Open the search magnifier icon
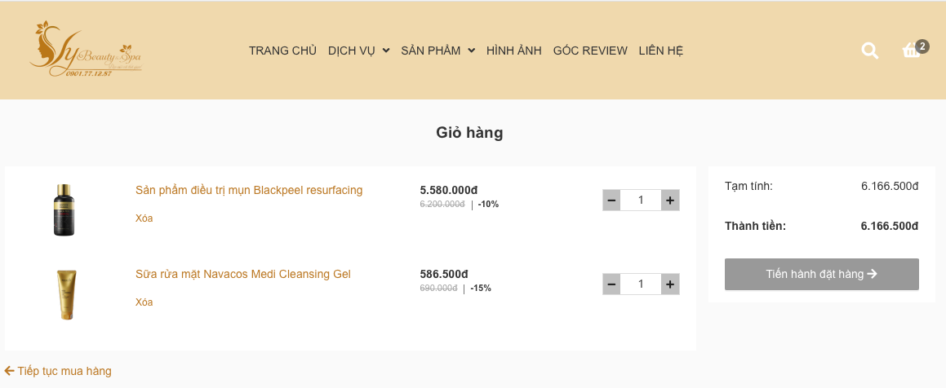 click(x=870, y=51)
